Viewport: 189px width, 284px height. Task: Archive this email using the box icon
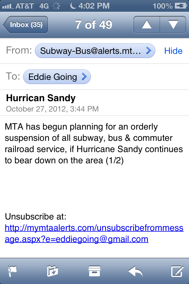pos(94,271)
